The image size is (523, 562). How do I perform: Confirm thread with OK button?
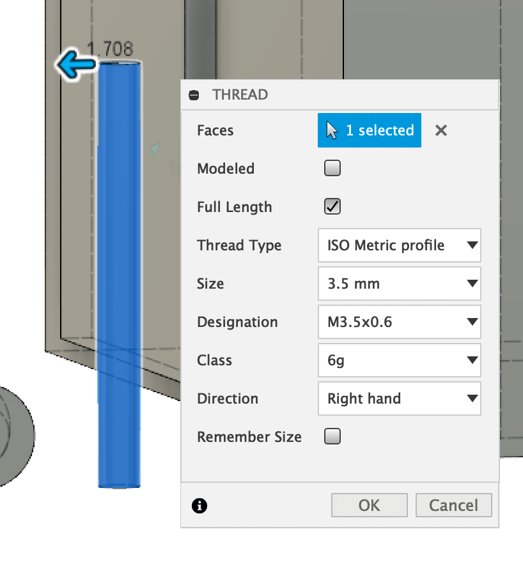pos(369,506)
